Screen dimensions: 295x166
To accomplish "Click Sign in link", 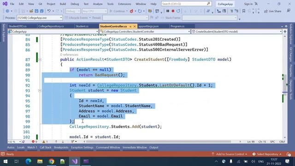I will click(x=248, y=4).
